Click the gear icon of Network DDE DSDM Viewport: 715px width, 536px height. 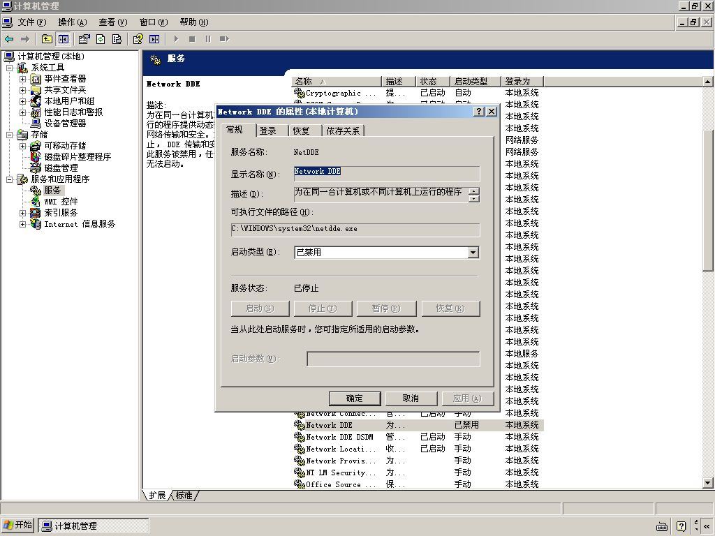click(299, 437)
